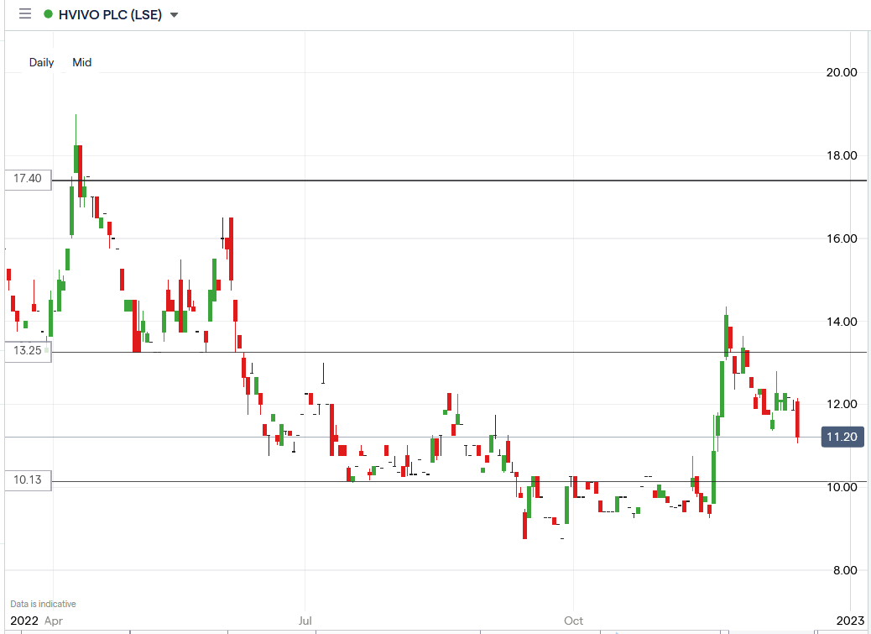
Task: Click the 10.00 price axis label
Action: point(842,487)
